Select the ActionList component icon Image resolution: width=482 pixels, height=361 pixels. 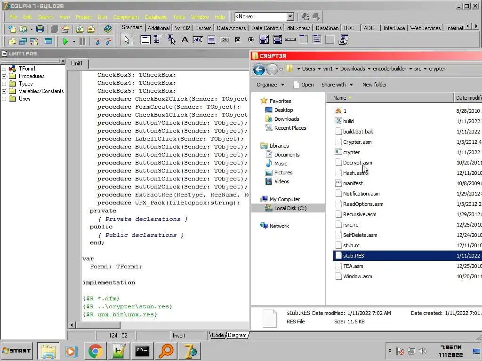pyautogui.click(x=343, y=39)
